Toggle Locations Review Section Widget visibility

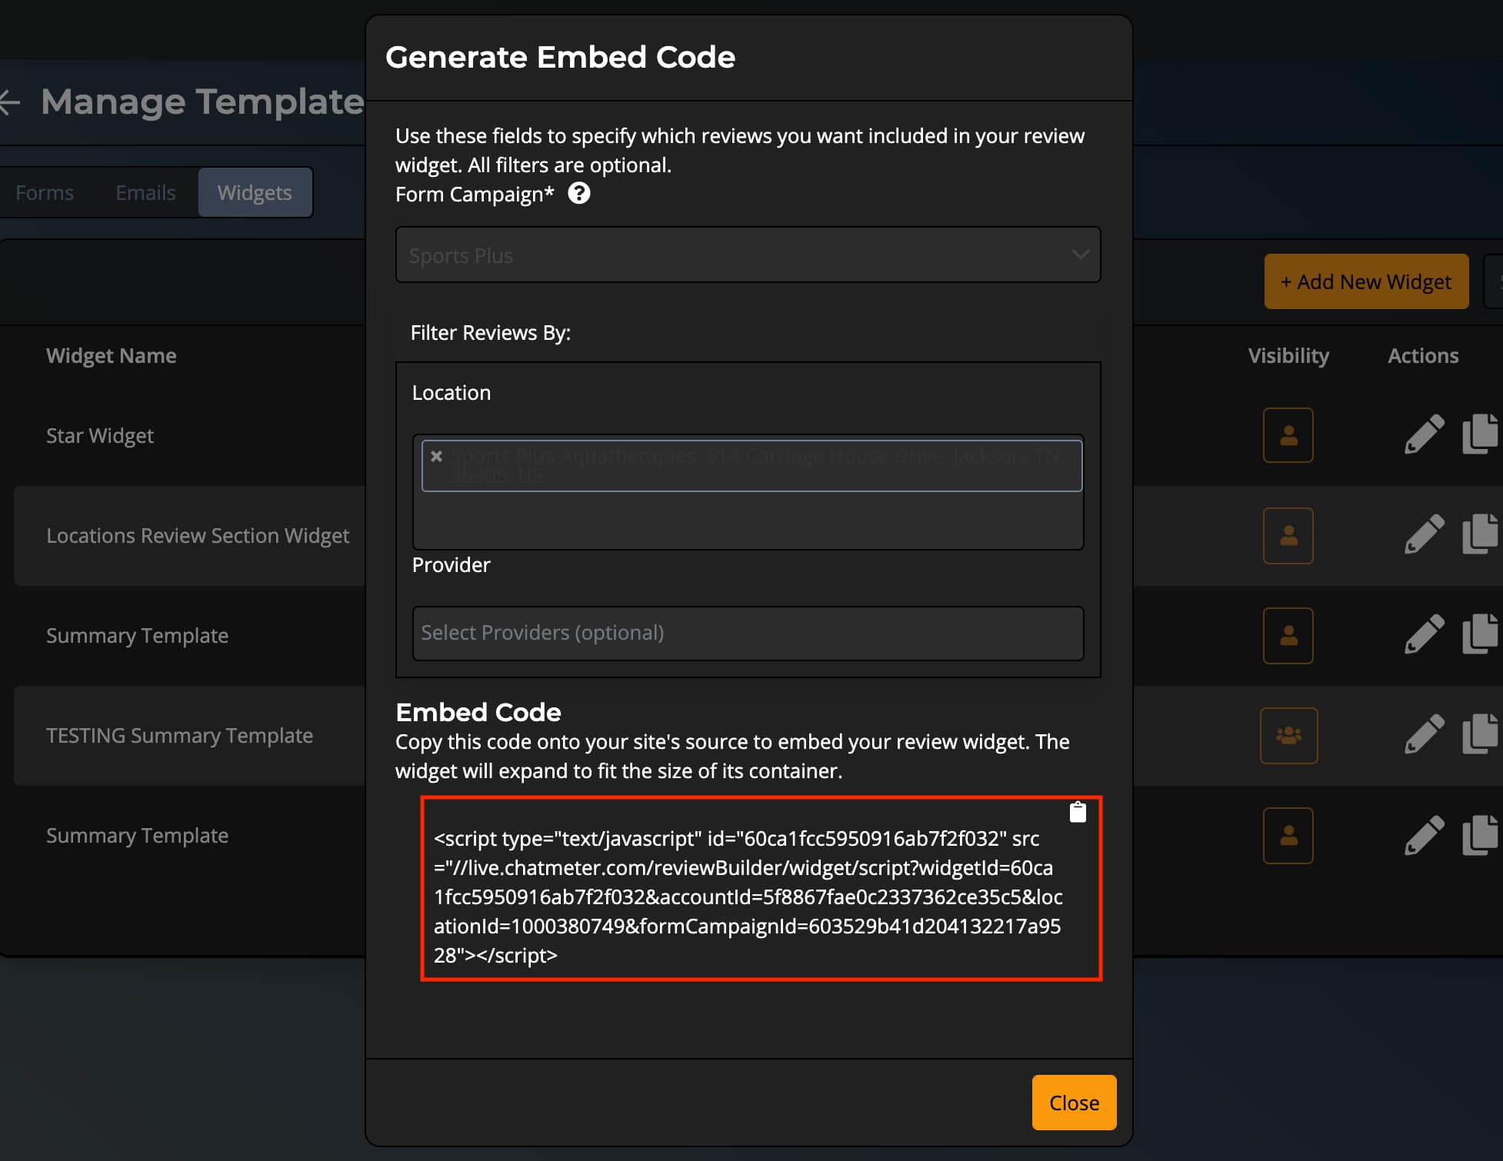tap(1288, 536)
